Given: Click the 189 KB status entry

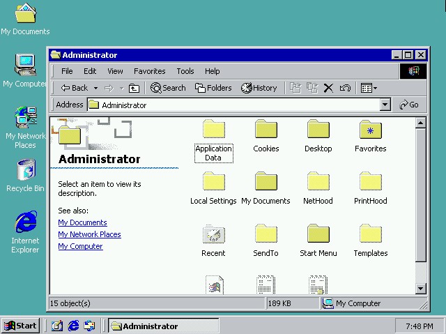Looking at the screenshot, I should [279, 303].
